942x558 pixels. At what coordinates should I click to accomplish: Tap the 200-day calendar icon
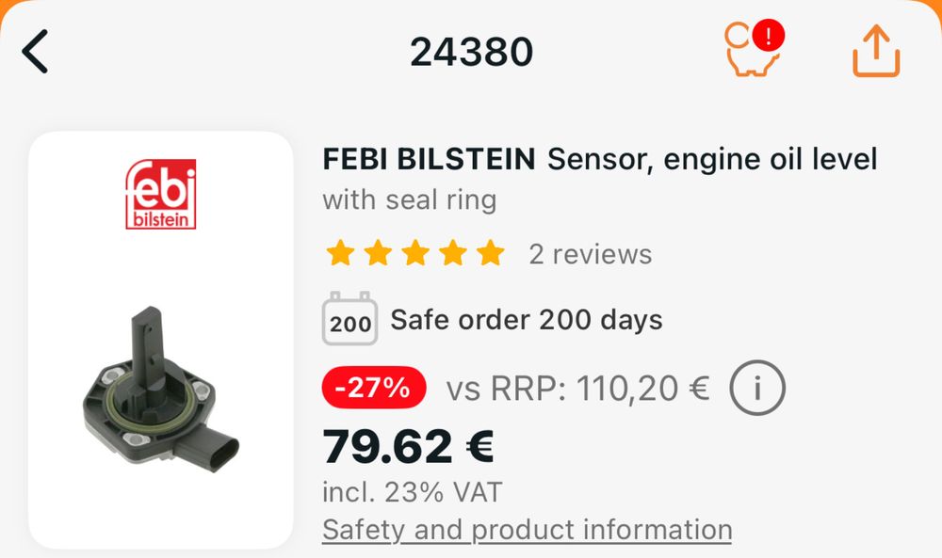(x=350, y=320)
